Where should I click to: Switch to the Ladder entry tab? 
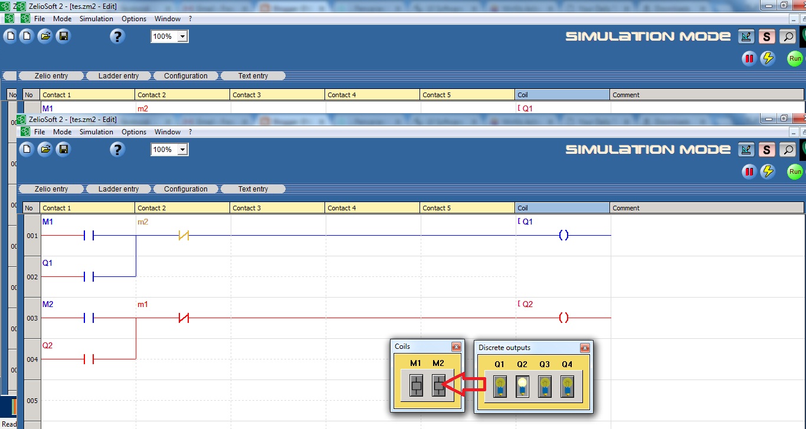point(120,189)
